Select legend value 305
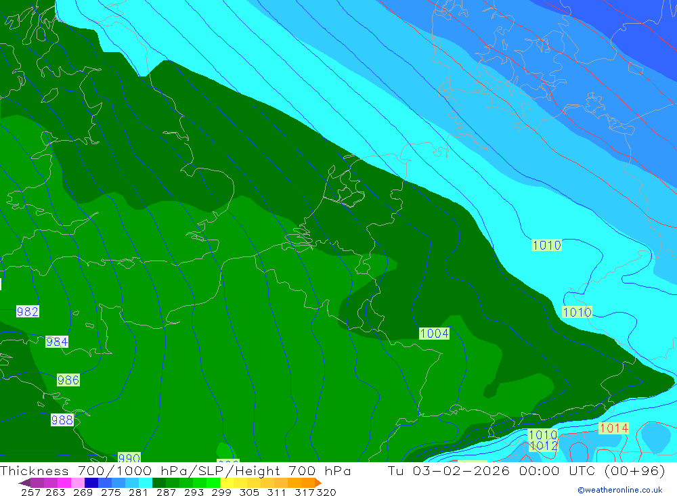This screenshot has height=496, width=677. (x=248, y=493)
